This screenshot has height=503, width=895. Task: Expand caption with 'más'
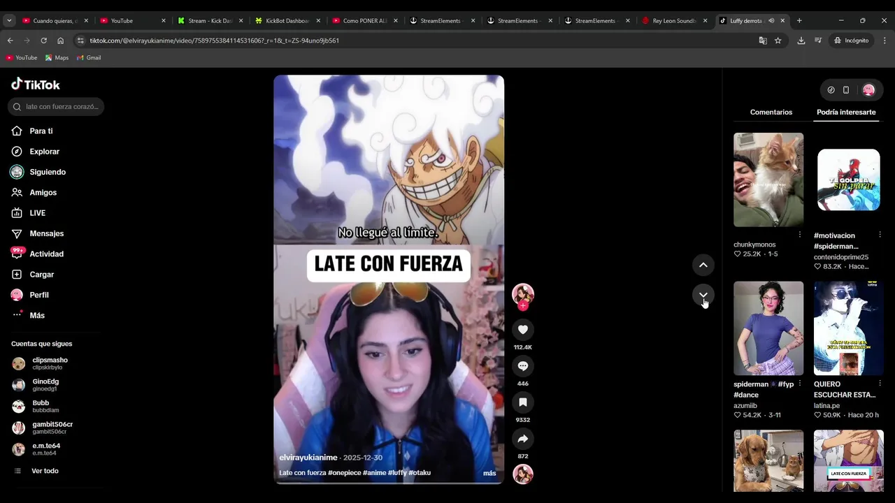489,473
